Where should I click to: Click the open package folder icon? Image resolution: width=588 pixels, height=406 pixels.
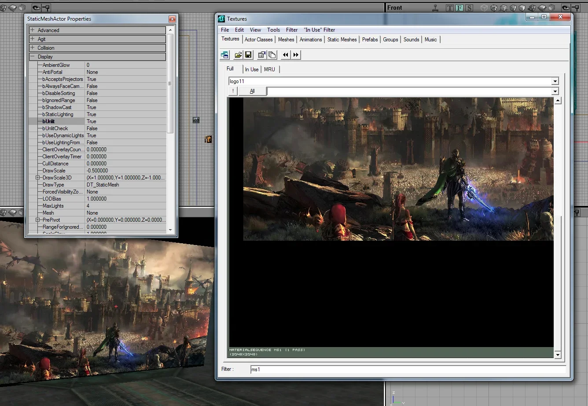[x=238, y=55]
